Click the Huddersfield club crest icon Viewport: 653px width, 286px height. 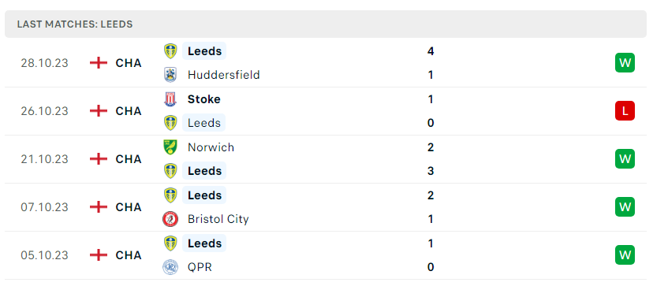pyautogui.click(x=170, y=75)
